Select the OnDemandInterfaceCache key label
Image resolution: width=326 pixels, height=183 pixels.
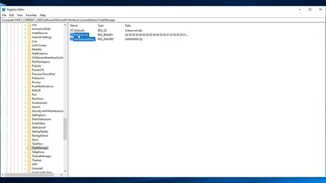click(x=47, y=57)
